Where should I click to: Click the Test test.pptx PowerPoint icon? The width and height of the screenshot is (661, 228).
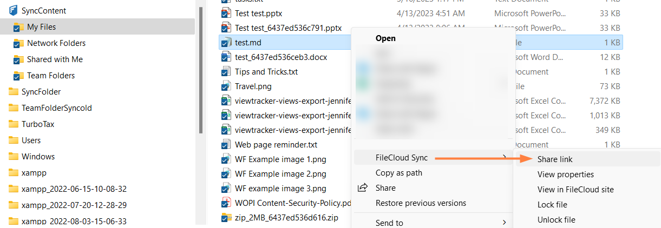coord(226,13)
